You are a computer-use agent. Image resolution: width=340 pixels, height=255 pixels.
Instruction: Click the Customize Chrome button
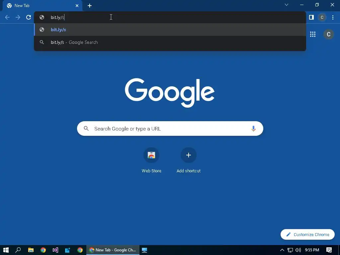(x=307, y=234)
